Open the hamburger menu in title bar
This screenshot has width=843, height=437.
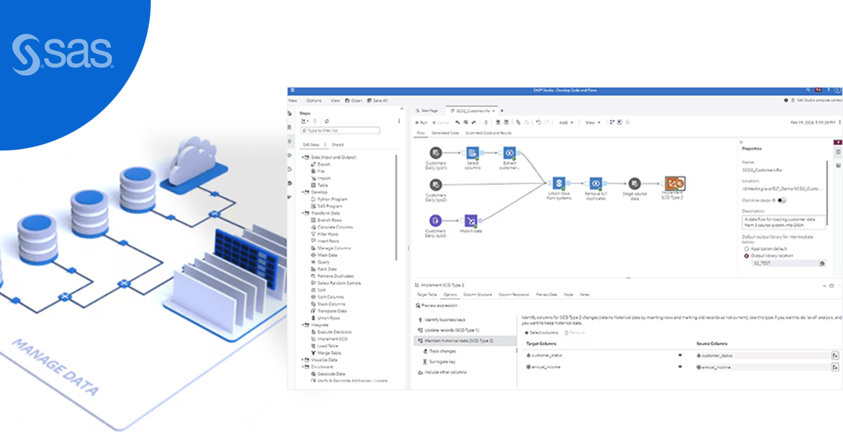coord(292,90)
